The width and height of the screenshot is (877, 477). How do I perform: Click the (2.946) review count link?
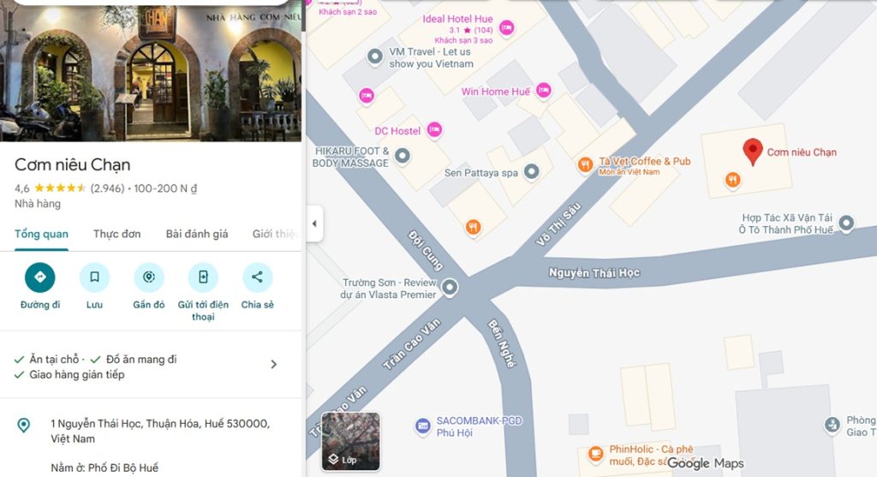[107, 188]
